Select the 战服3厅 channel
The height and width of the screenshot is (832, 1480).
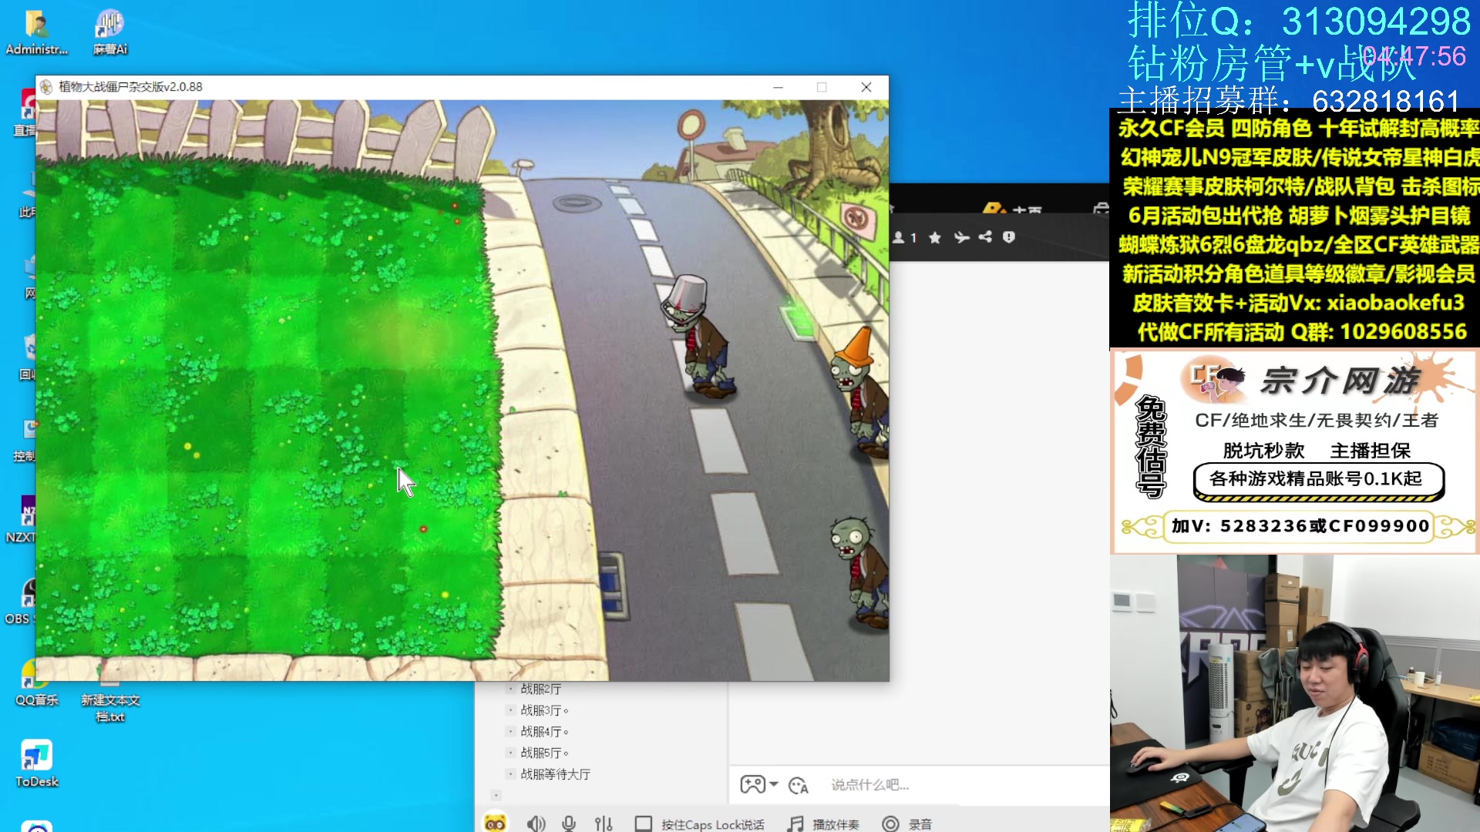pyautogui.click(x=544, y=710)
